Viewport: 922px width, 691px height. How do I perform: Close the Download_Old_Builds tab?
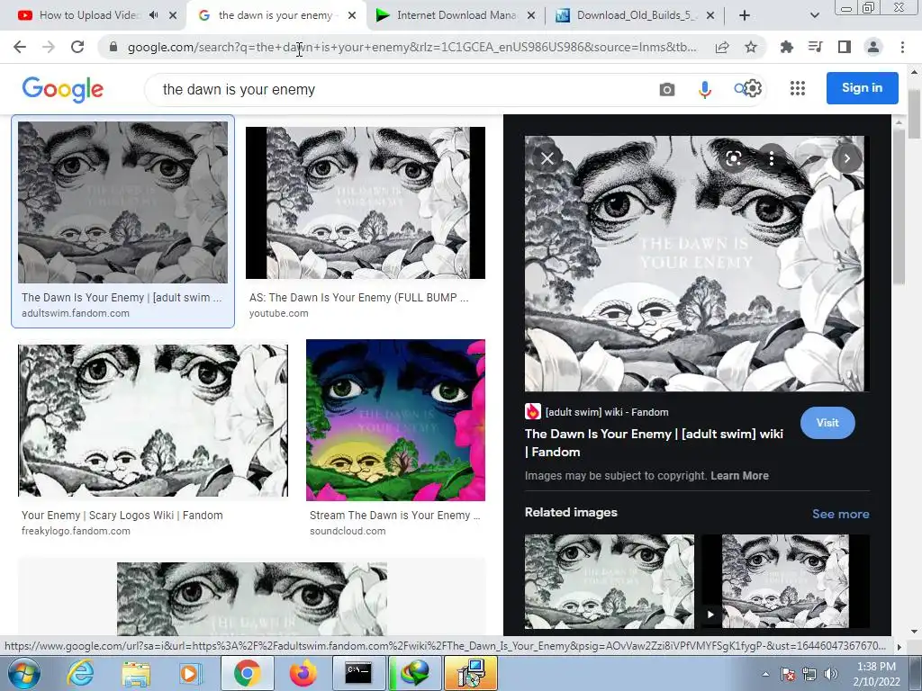pyautogui.click(x=710, y=15)
